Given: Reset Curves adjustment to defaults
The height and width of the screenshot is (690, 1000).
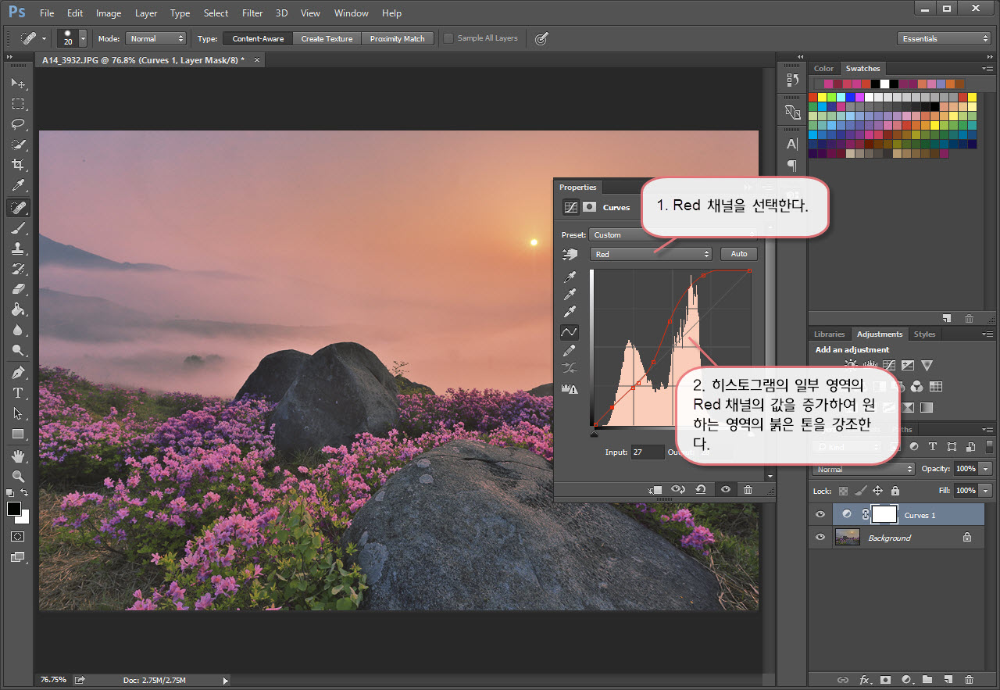Looking at the screenshot, I should [701, 489].
